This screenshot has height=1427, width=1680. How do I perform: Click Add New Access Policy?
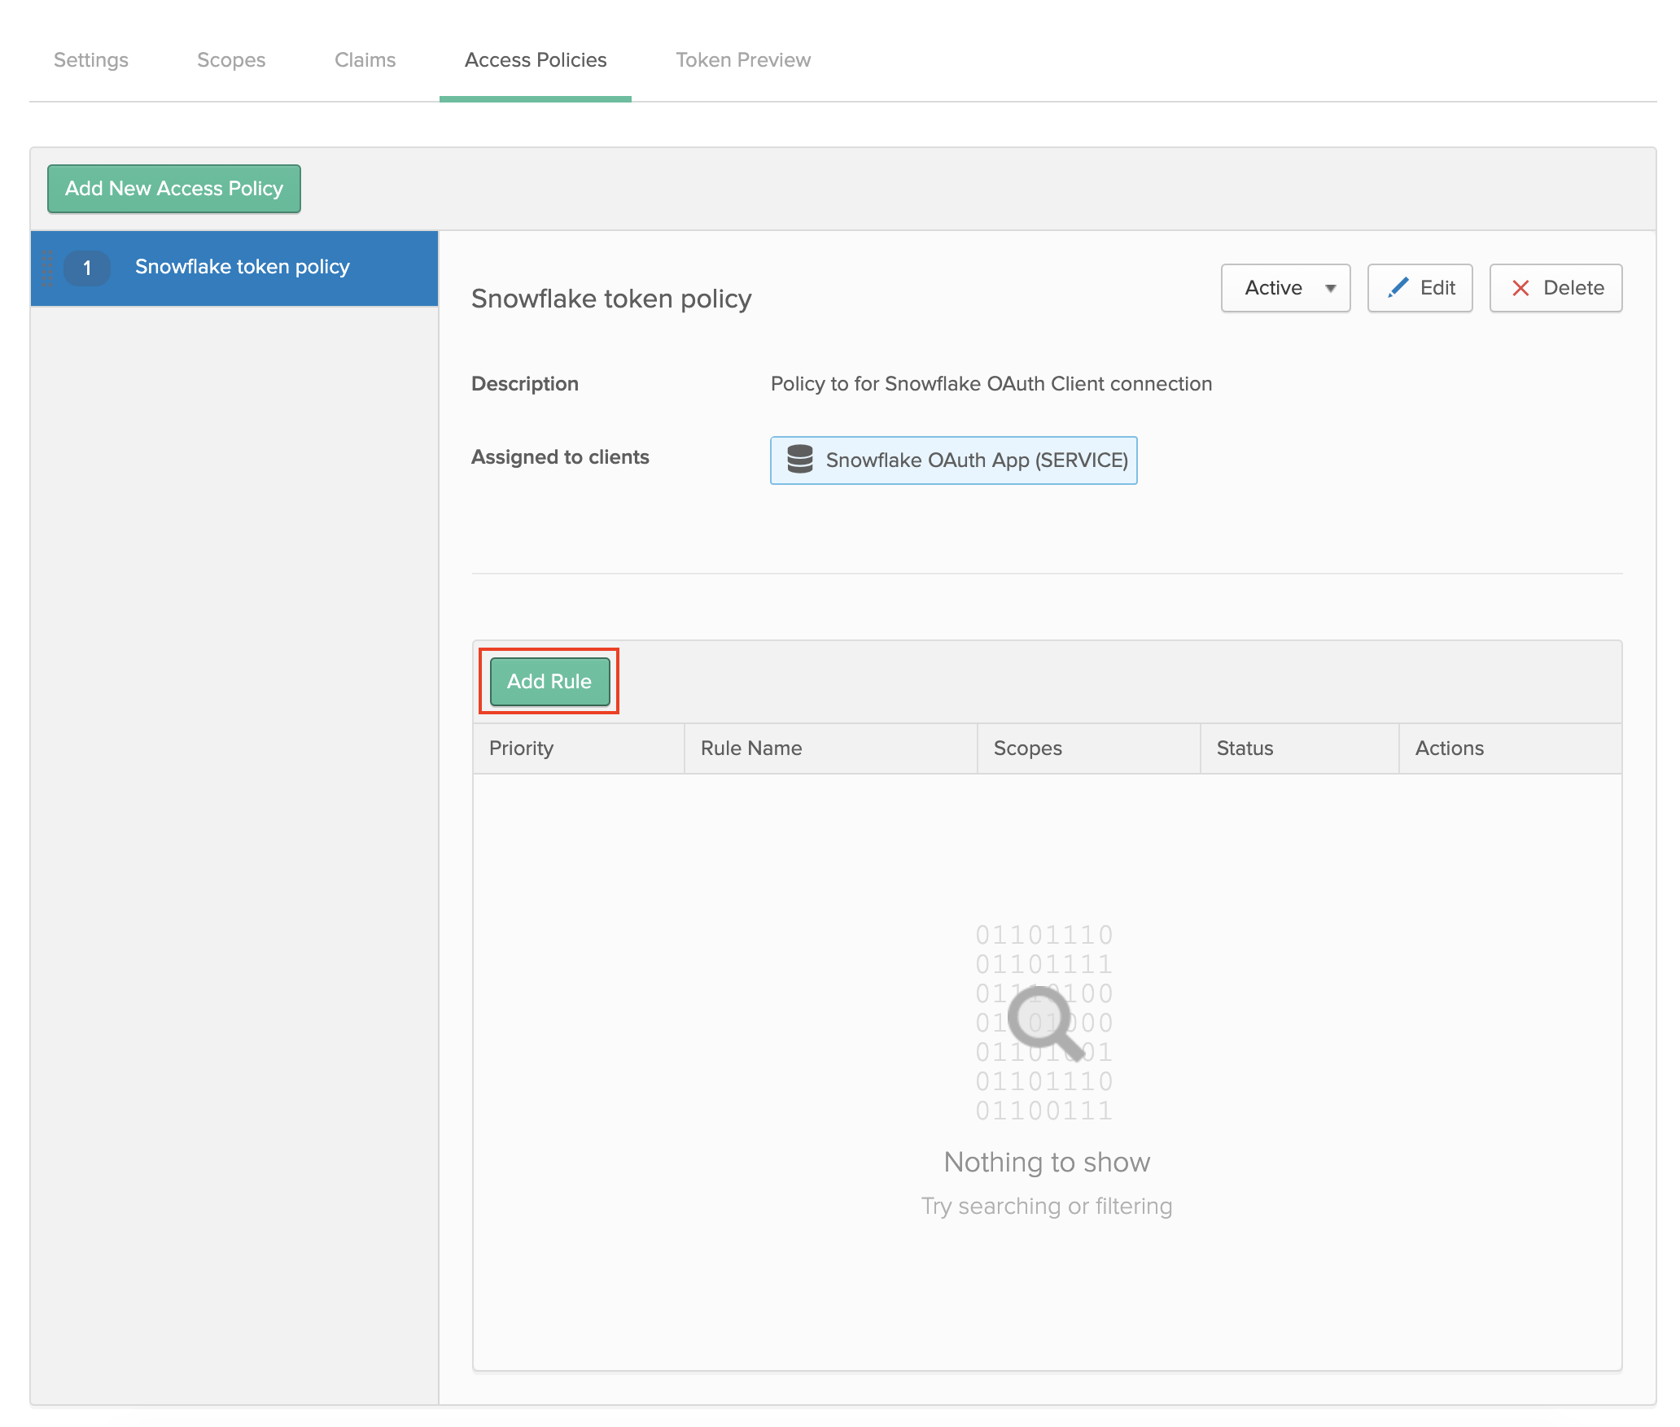pyautogui.click(x=173, y=188)
